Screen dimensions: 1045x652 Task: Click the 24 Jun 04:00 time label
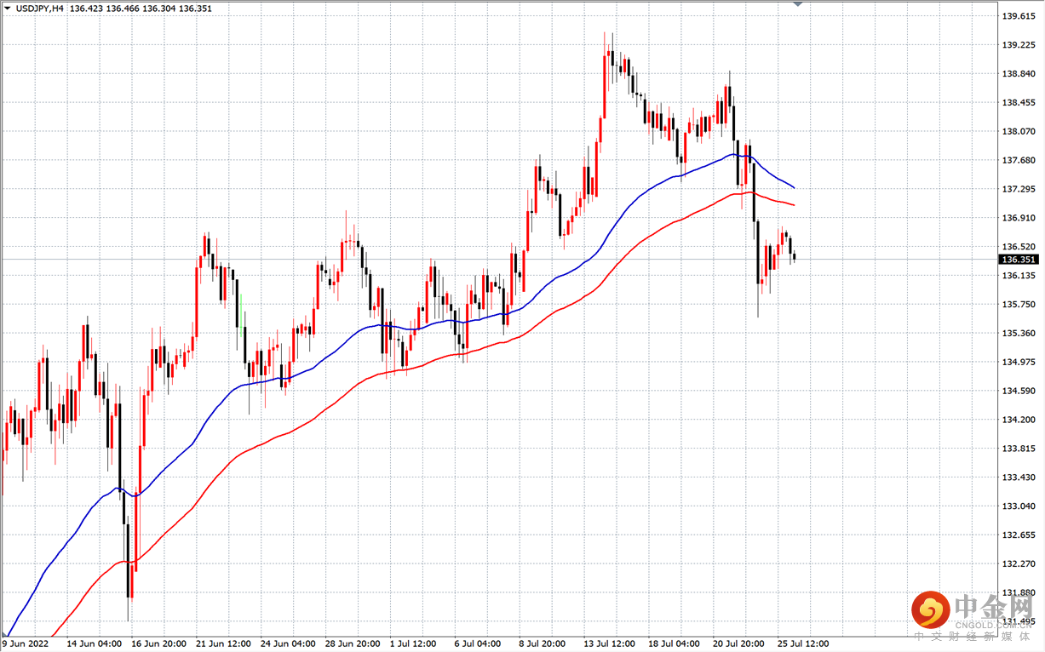coord(289,644)
